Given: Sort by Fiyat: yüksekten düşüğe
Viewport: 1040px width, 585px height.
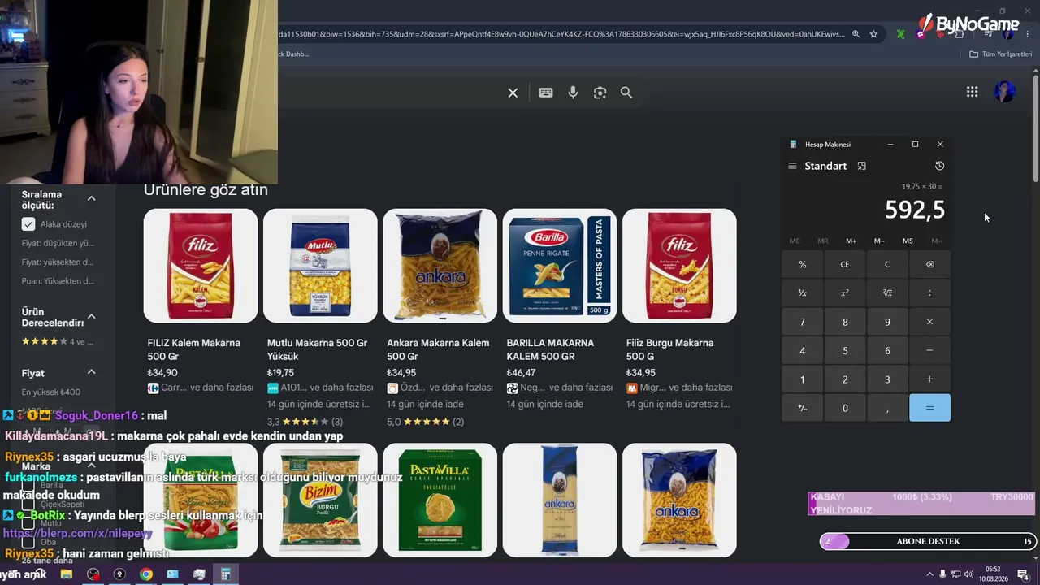Looking at the screenshot, I should pos(58,262).
